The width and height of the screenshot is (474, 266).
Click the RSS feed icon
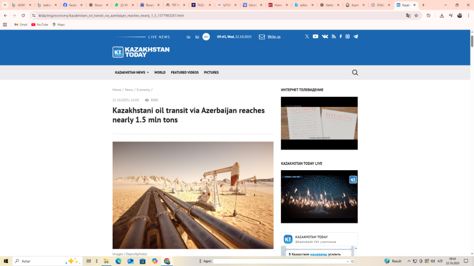pos(334,37)
